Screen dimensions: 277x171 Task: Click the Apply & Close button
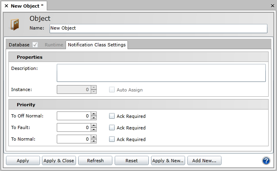coord(59,161)
